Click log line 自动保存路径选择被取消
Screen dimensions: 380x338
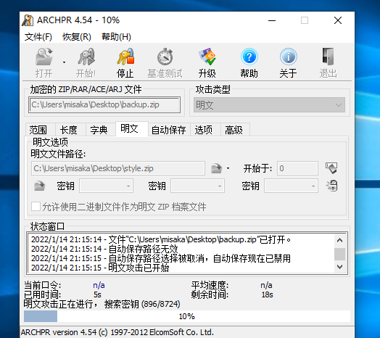click(161, 258)
